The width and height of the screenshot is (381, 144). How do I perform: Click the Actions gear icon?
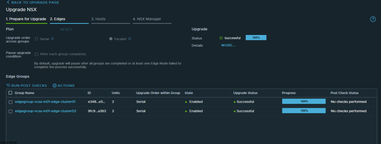[x=54, y=86]
